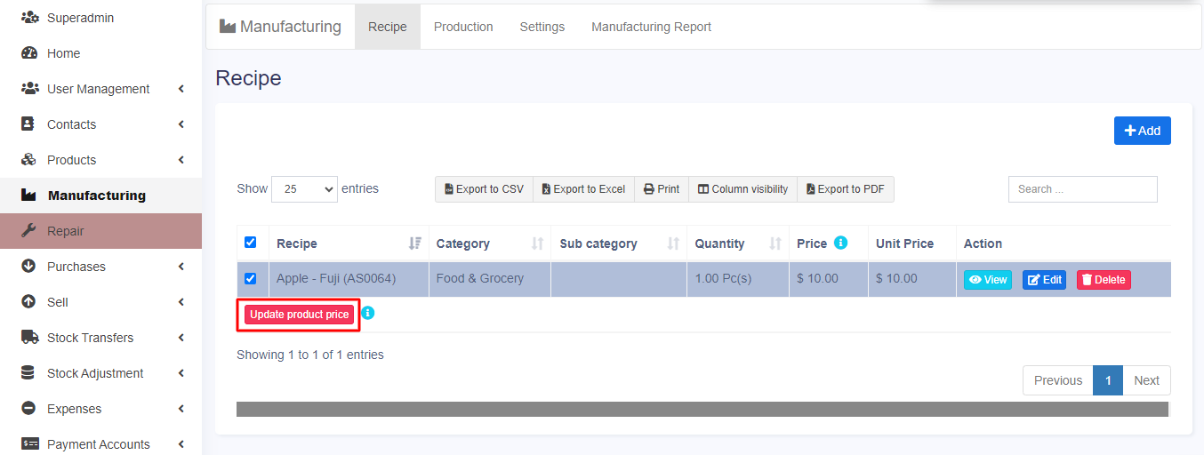
Task: Open the entries-per-page dropdown showing 25
Action: (x=304, y=189)
